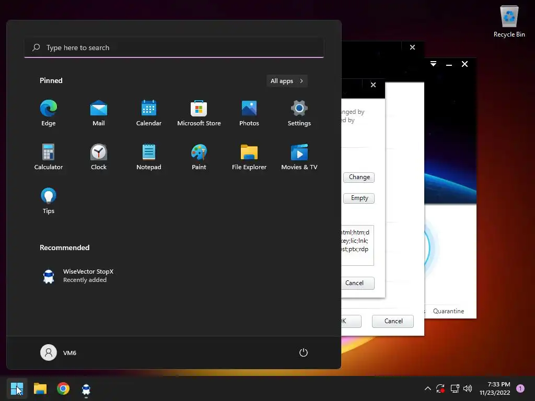Open Microsoft Store

[x=199, y=113]
